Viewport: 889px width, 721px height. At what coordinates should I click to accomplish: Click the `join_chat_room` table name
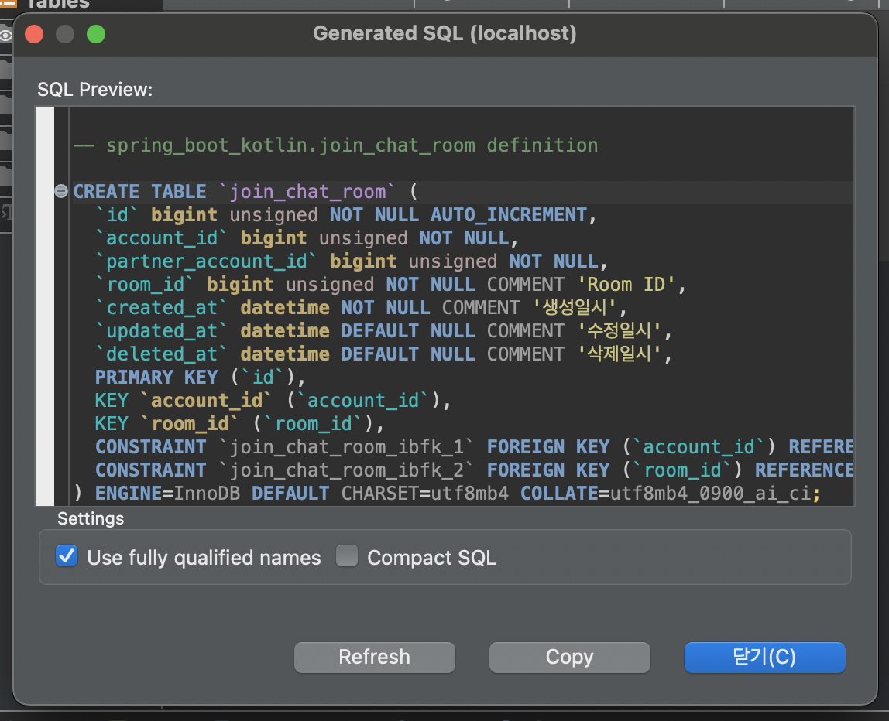tap(307, 192)
